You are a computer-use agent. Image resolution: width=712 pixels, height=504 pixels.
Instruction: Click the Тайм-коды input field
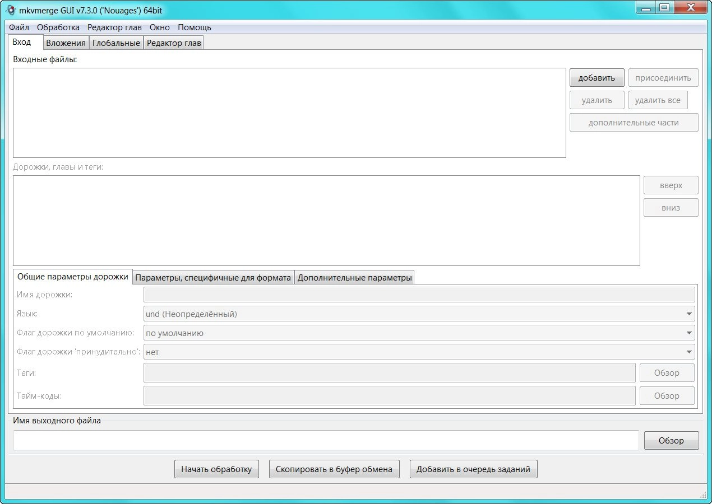pos(390,395)
